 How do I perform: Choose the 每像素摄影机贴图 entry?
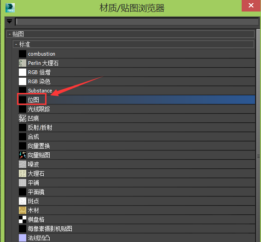tap(137, 229)
